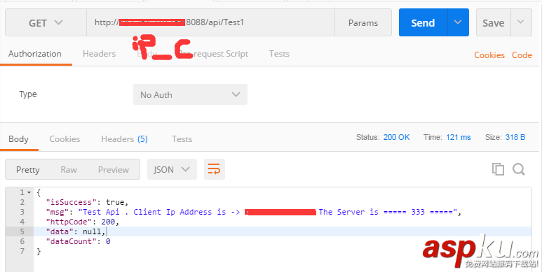The image size is (542, 272).
Task: Expand the Send options arrow
Action: (458, 23)
